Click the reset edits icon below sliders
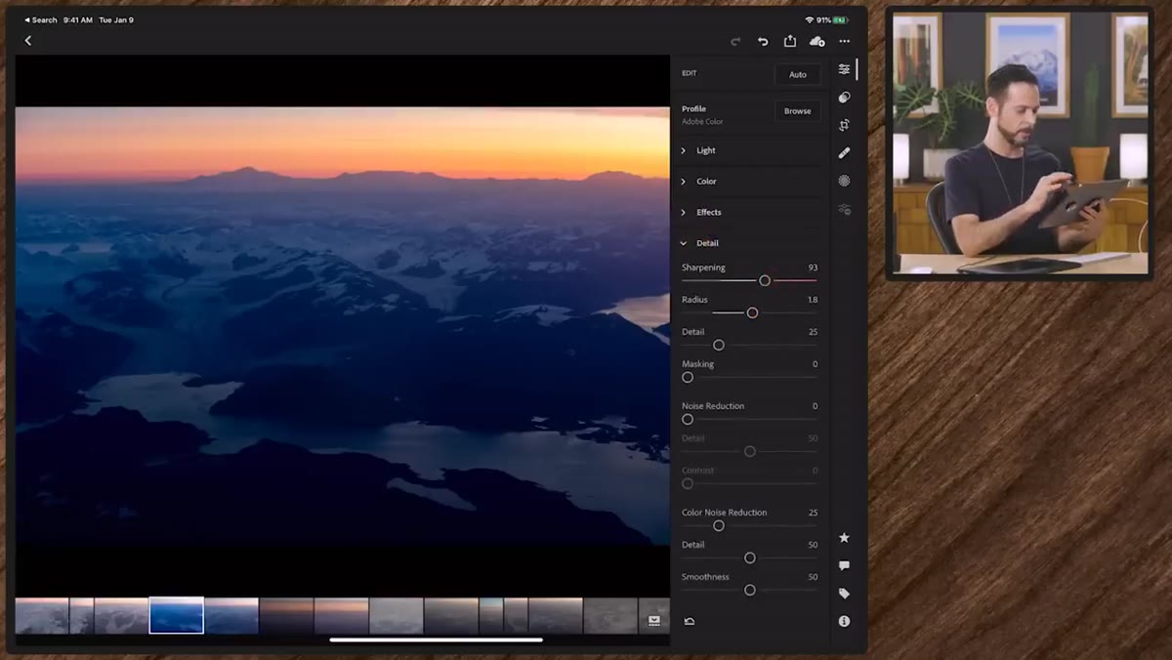This screenshot has height=660, width=1172. [x=690, y=621]
